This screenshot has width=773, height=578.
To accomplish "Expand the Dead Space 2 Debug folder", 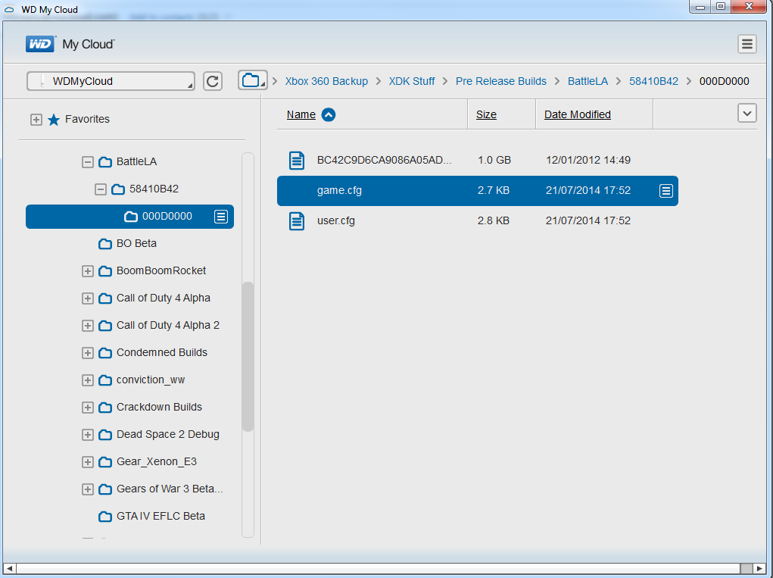I will 88,435.
